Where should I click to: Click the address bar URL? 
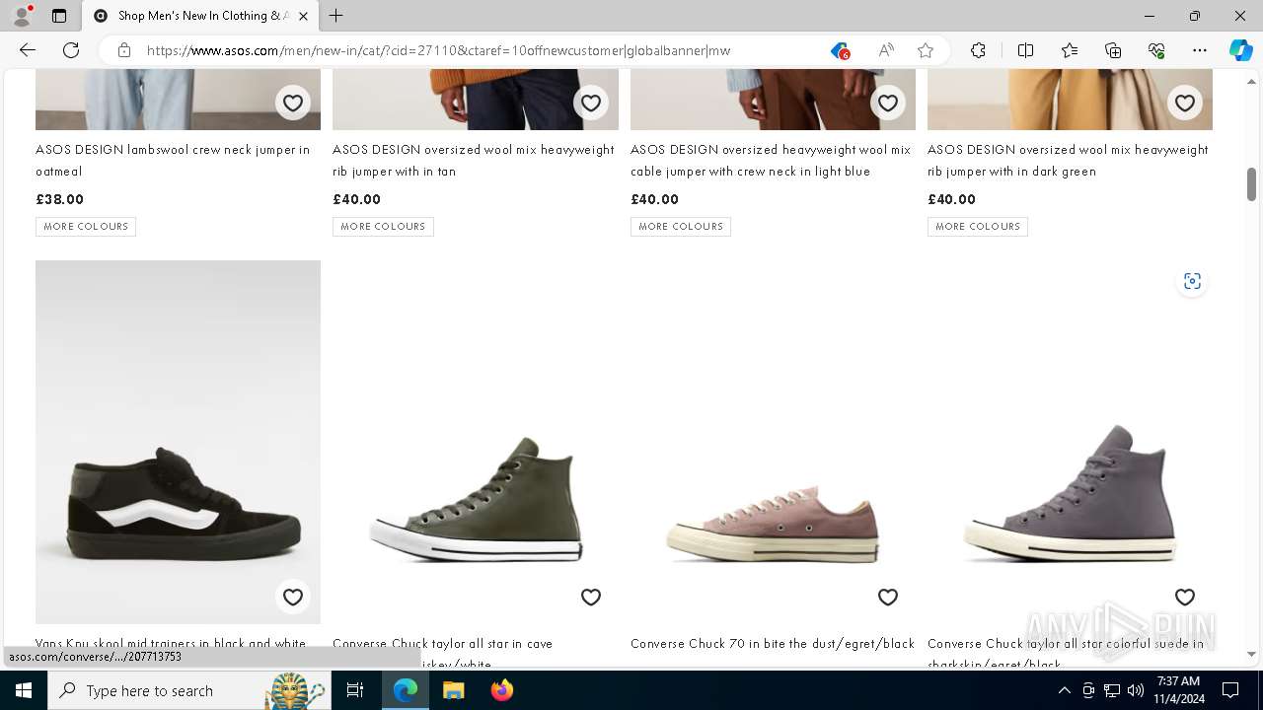tap(439, 50)
